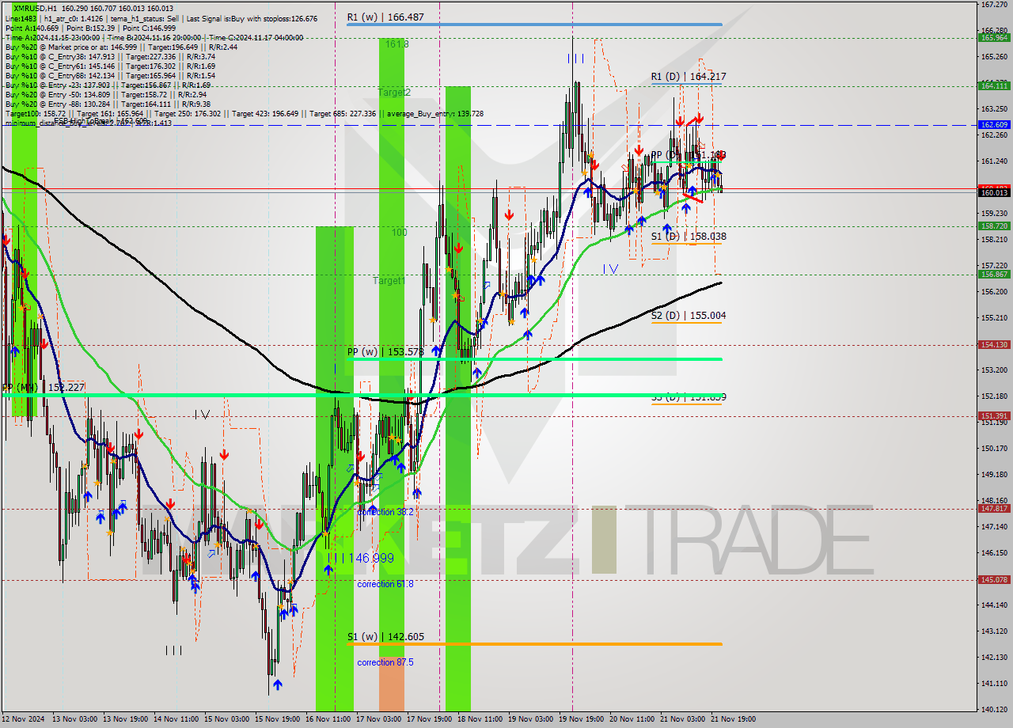
Task: Click the 'PP (w) | 153.573' pivot label
Action: (x=385, y=351)
